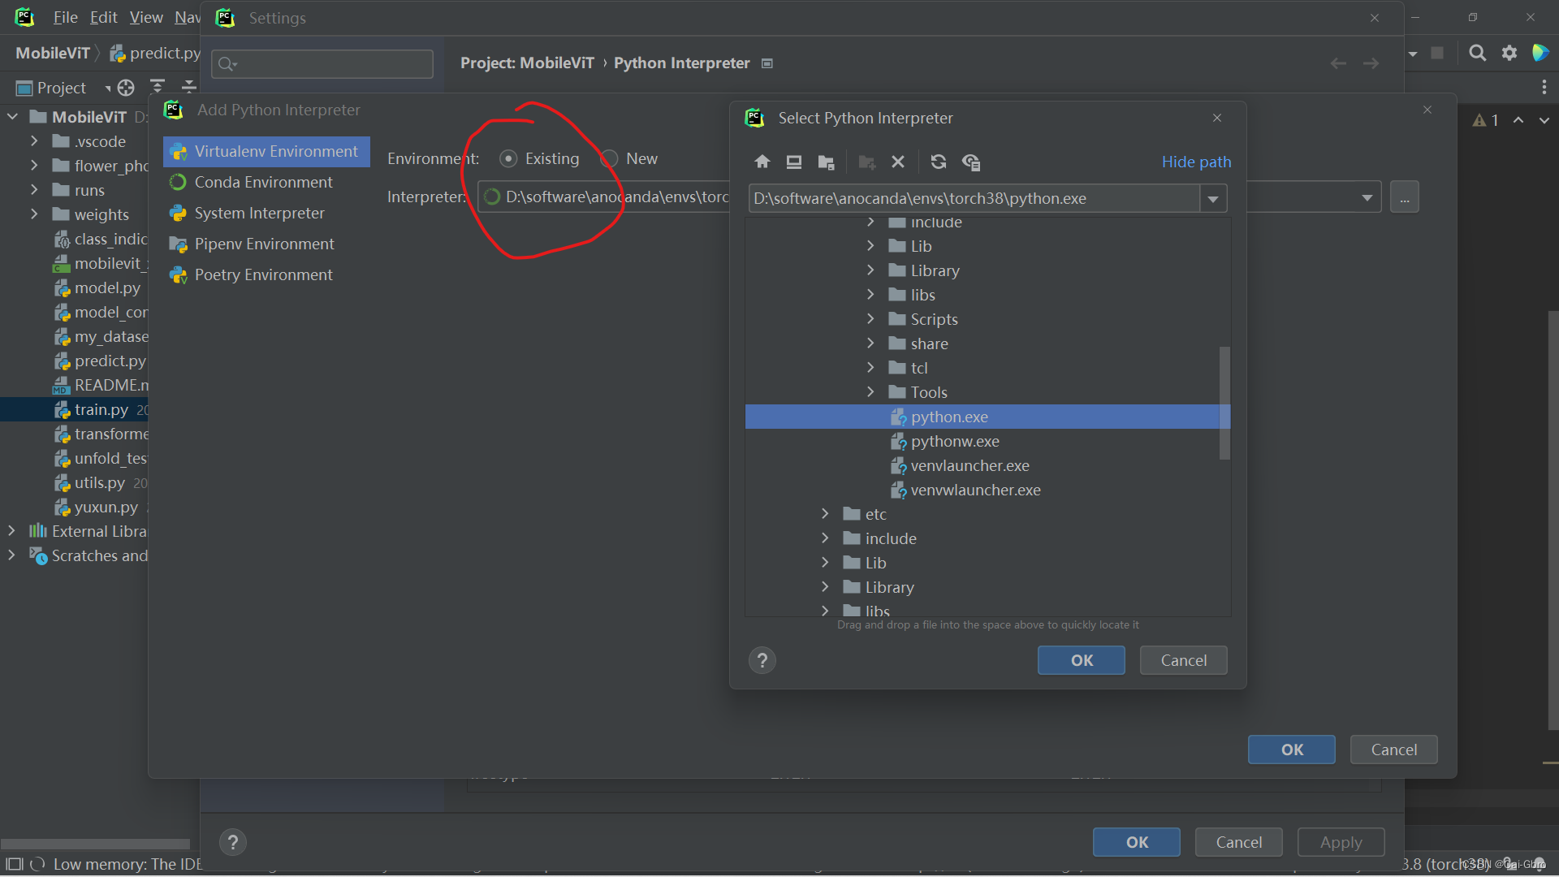The height and width of the screenshot is (877, 1559).
Task: Cancel the Select Python Interpreter dialog
Action: click(x=1183, y=660)
